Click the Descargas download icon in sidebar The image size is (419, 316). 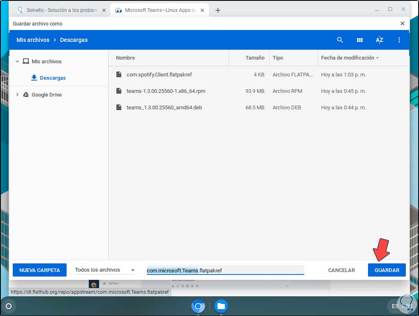point(34,78)
